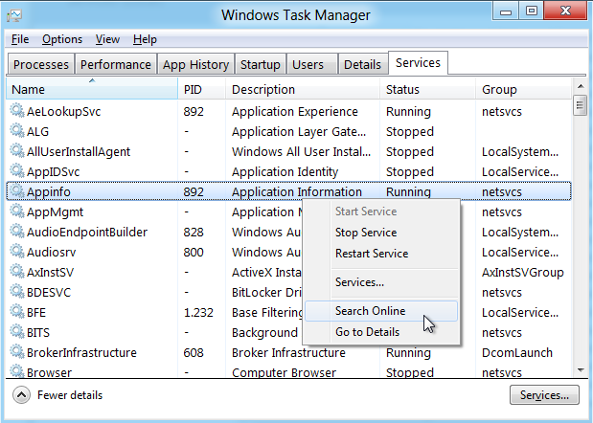Select the BITS service name

tap(37, 332)
